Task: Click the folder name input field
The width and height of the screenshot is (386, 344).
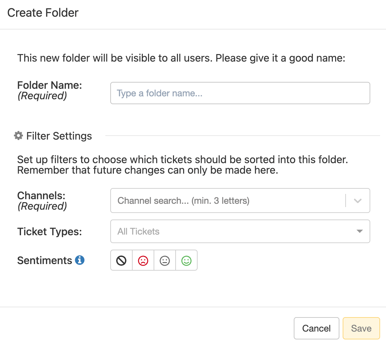Action: coord(240,93)
